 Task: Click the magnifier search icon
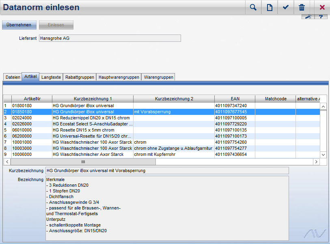pyautogui.click(x=253, y=7)
